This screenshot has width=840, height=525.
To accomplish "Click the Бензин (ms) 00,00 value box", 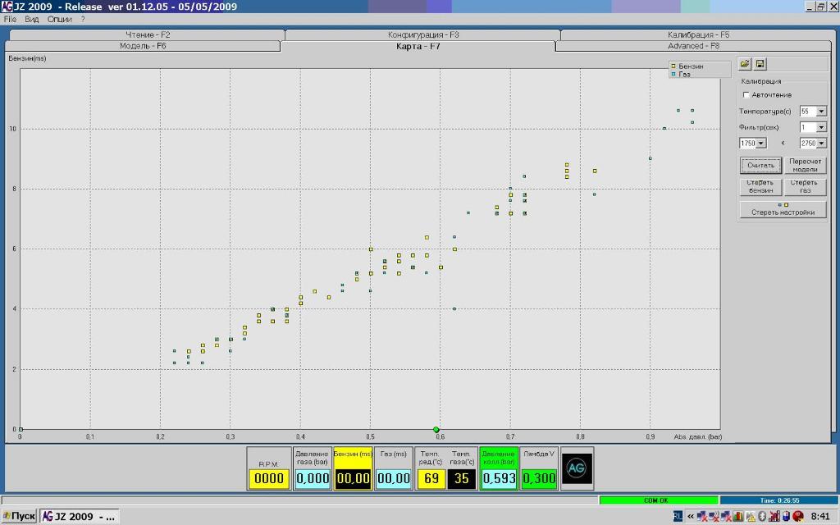I will tap(353, 478).
